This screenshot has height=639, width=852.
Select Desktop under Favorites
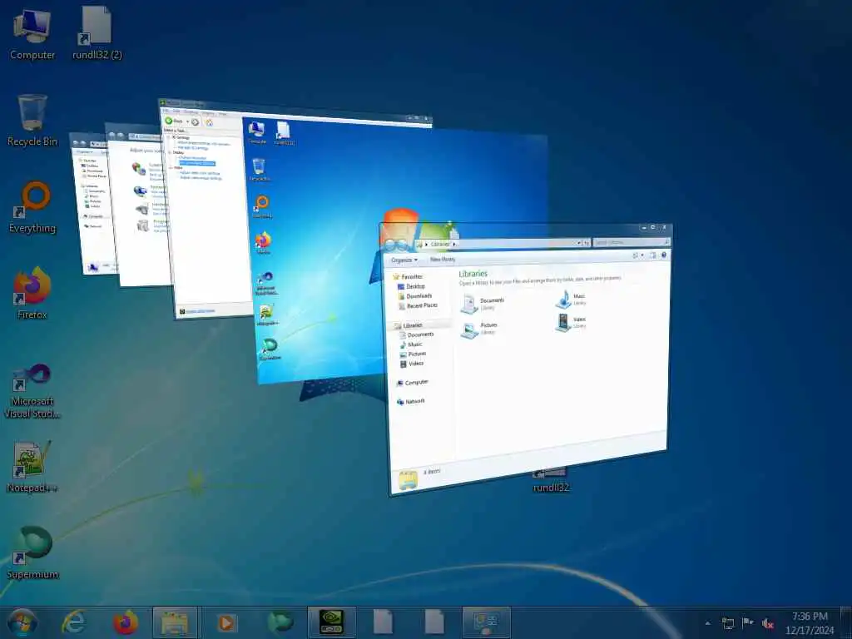coord(411,286)
